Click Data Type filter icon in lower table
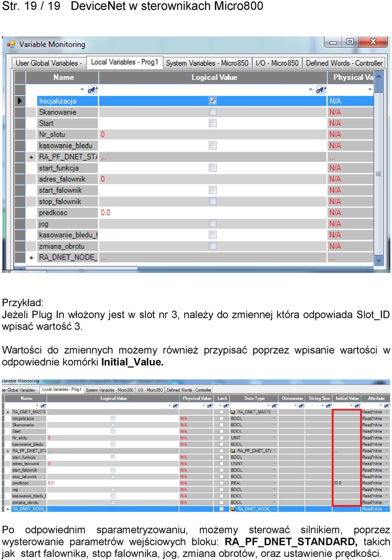The image size is (392, 560). (274, 405)
